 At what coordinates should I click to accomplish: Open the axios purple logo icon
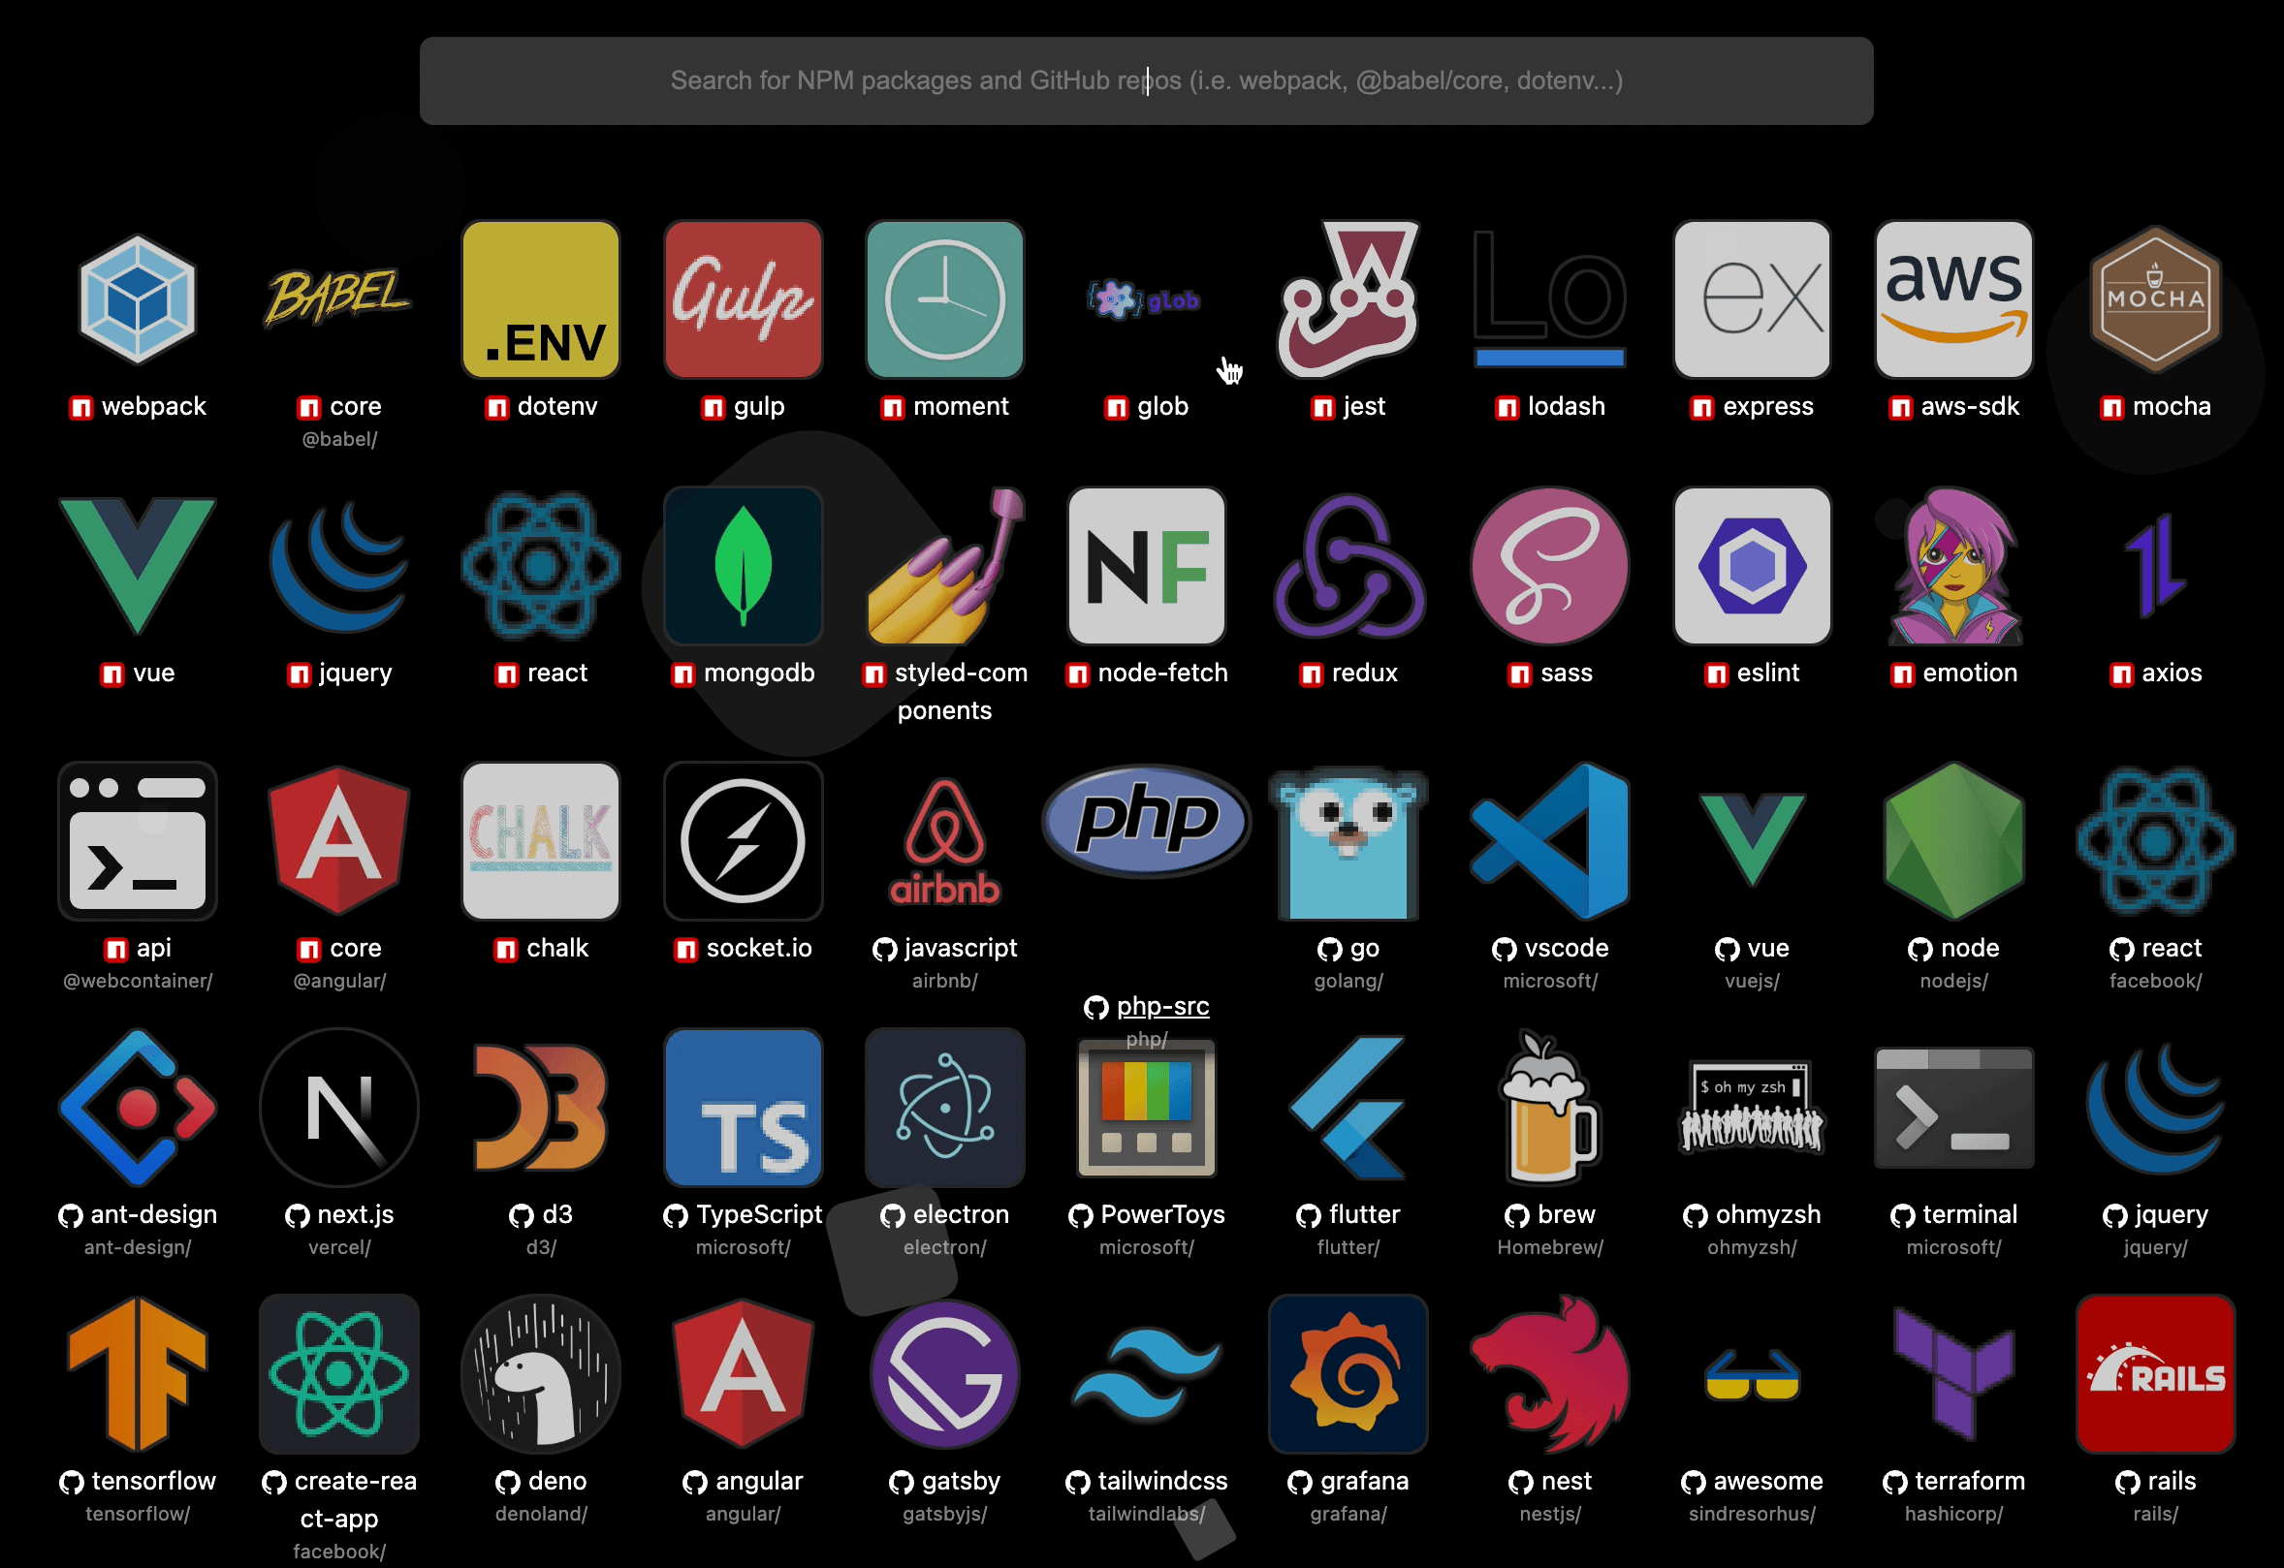point(2155,566)
